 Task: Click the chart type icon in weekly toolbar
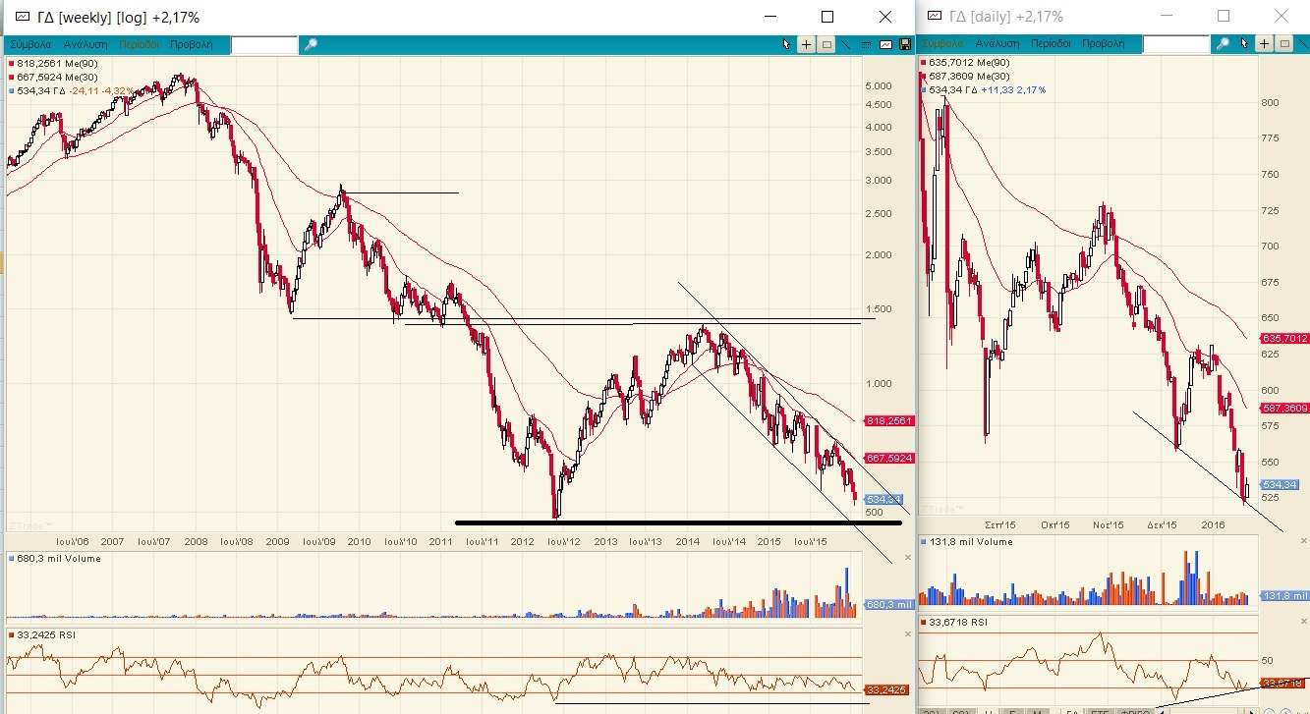(x=885, y=44)
